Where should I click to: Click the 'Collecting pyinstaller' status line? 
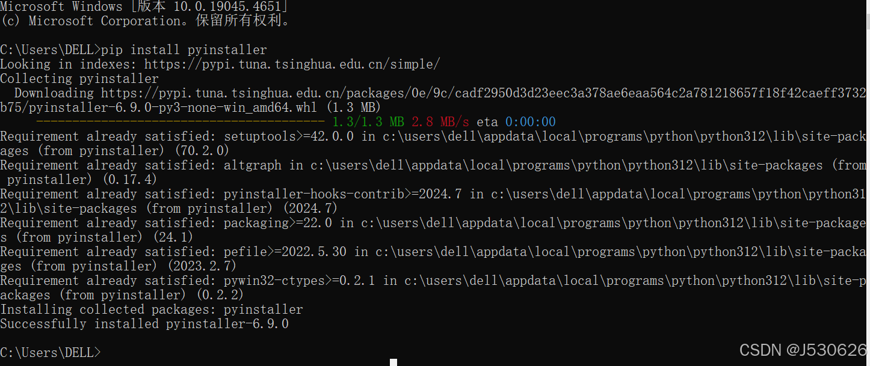click(x=79, y=78)
